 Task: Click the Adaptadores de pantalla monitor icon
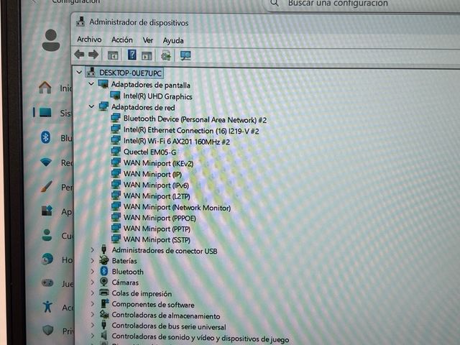tap(103, 84)
